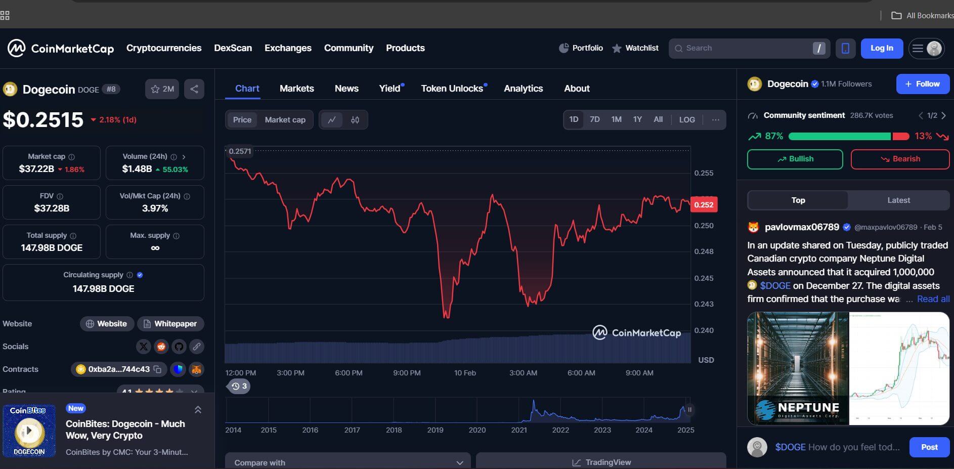
Task: Open Dogecoin's X (Twitter) social icon
Action: (144, 347)
